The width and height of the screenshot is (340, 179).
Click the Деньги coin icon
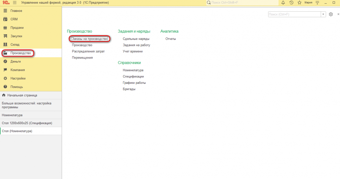[x=5, y=62]
